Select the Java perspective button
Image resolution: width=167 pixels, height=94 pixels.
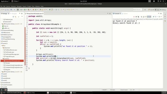click(x=157, y=10)
